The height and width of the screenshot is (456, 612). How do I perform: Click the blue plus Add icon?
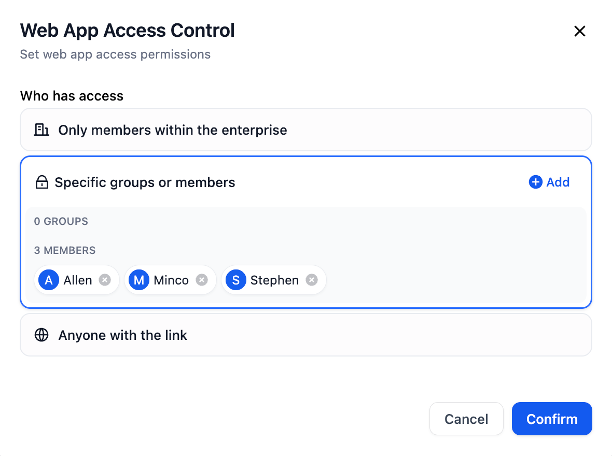tap(535, 182)
